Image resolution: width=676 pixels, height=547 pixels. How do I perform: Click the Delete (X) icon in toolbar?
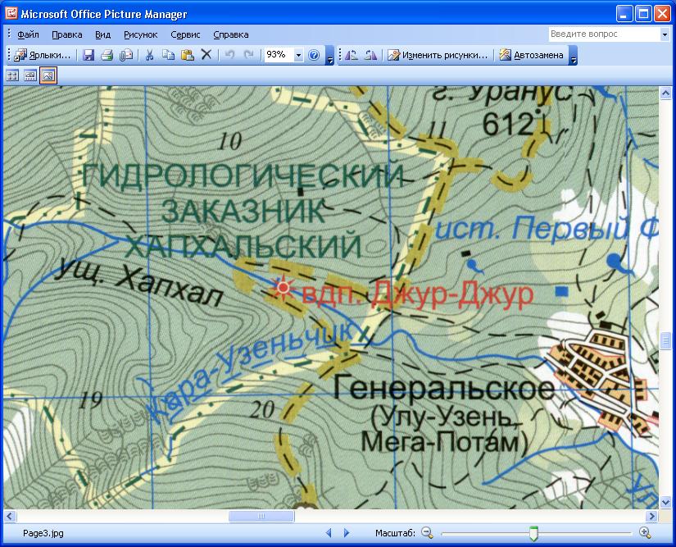206,55
